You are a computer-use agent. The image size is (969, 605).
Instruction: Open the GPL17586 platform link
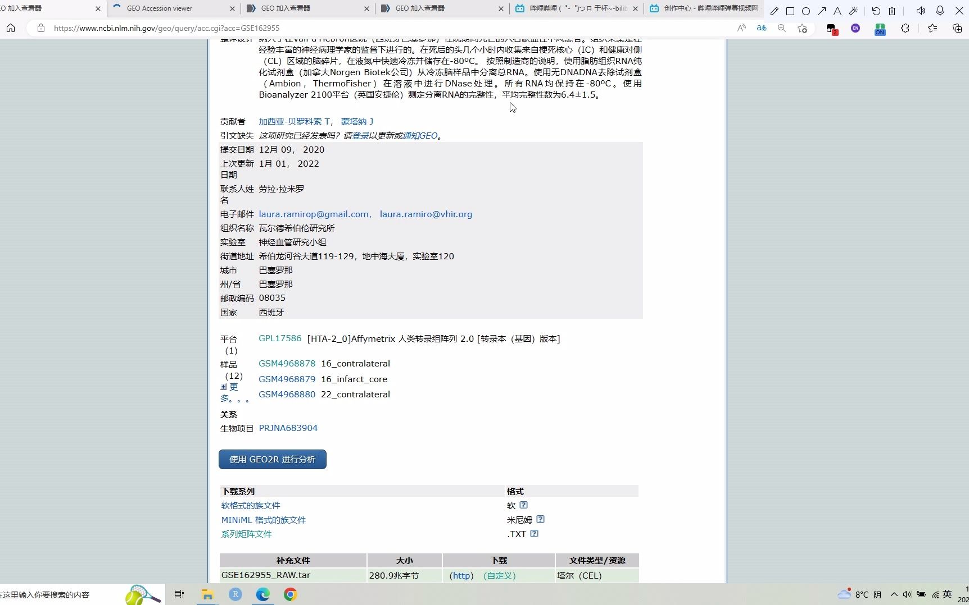[279, 338]
